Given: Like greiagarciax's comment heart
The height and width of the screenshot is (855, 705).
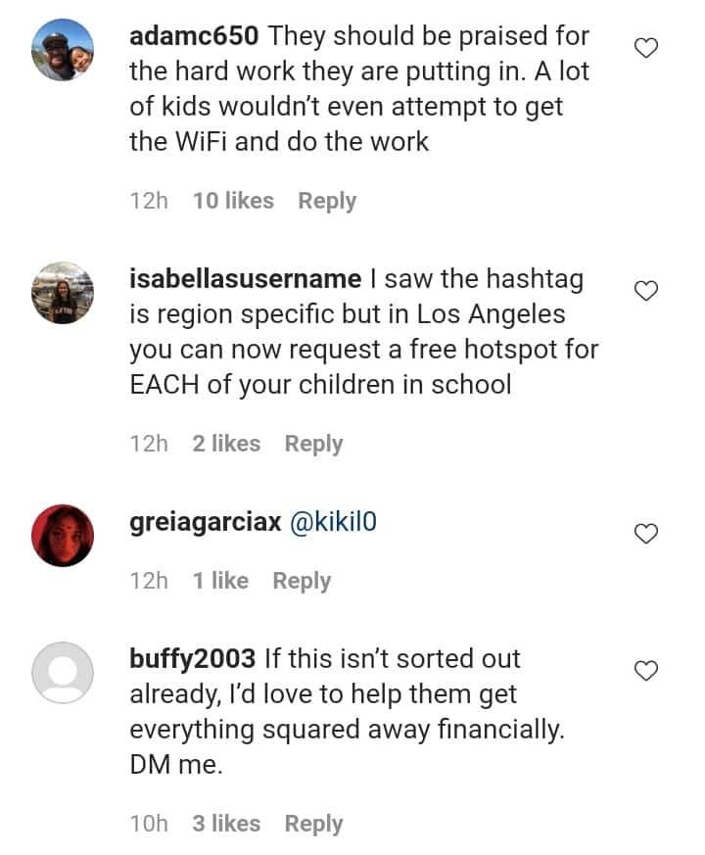Looking at the screenshot, I should (x=646, y=534).
